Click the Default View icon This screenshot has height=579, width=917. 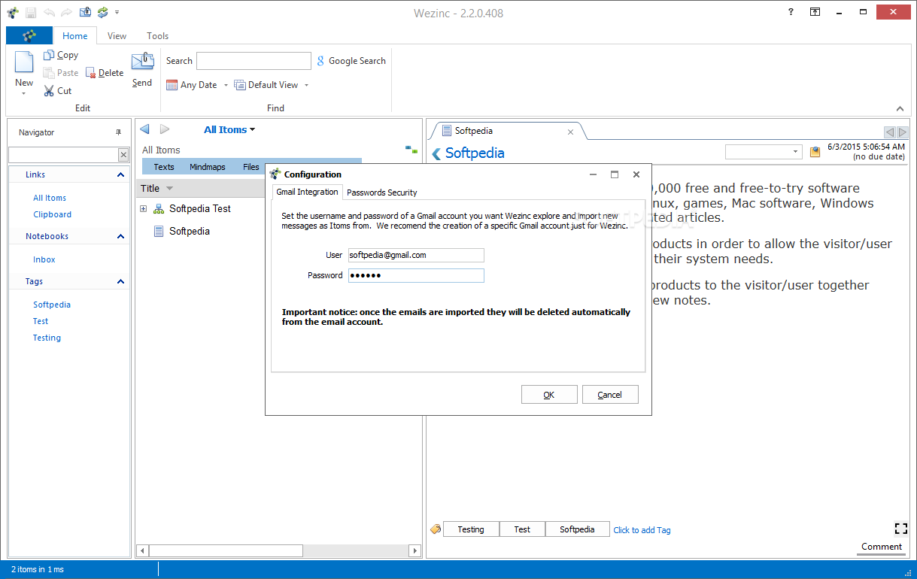coord(240,85)
